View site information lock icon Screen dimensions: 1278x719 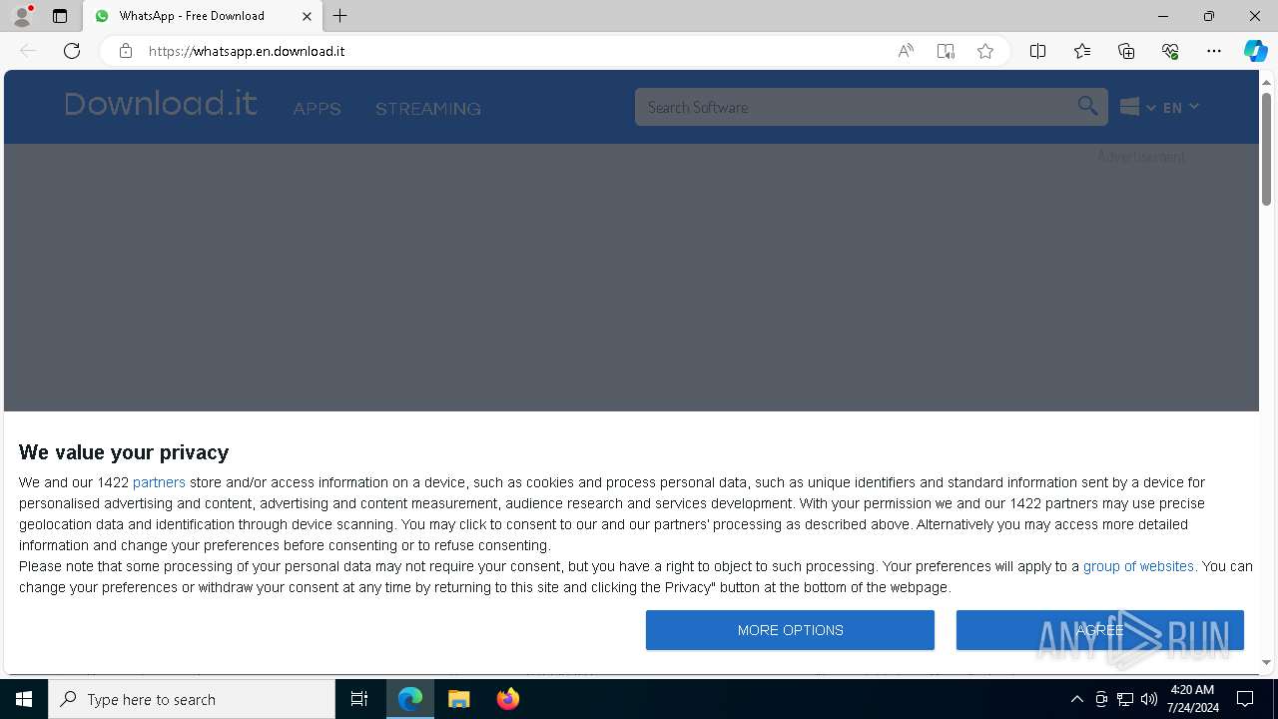[x=125, y=51]
